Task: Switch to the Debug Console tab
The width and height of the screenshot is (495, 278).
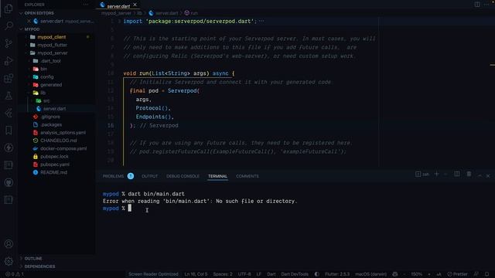Action: click(183, 176)
